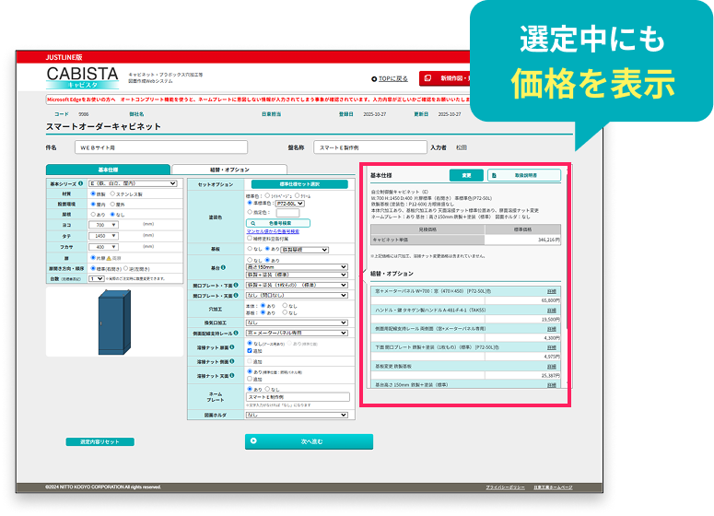
Task: Open the フカサ 400 depth dropdown
Action: pos(103,247)
